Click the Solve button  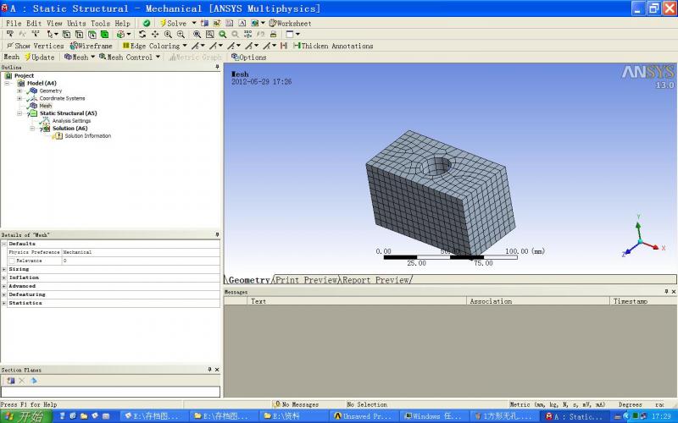click(173, 23)
